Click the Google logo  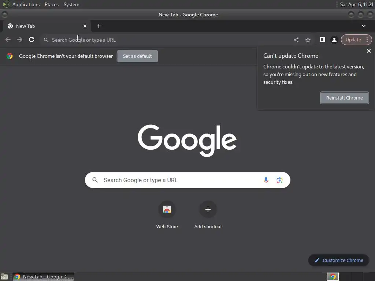(187, 140)
